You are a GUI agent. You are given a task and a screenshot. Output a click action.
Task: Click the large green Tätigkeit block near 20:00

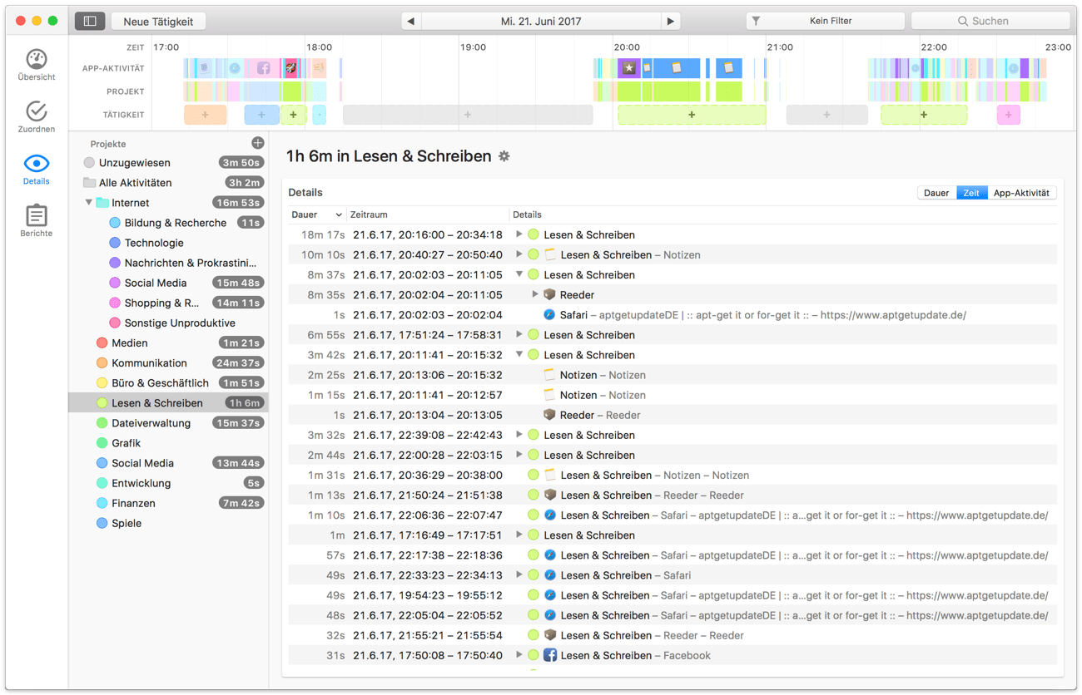pos(692,115)
